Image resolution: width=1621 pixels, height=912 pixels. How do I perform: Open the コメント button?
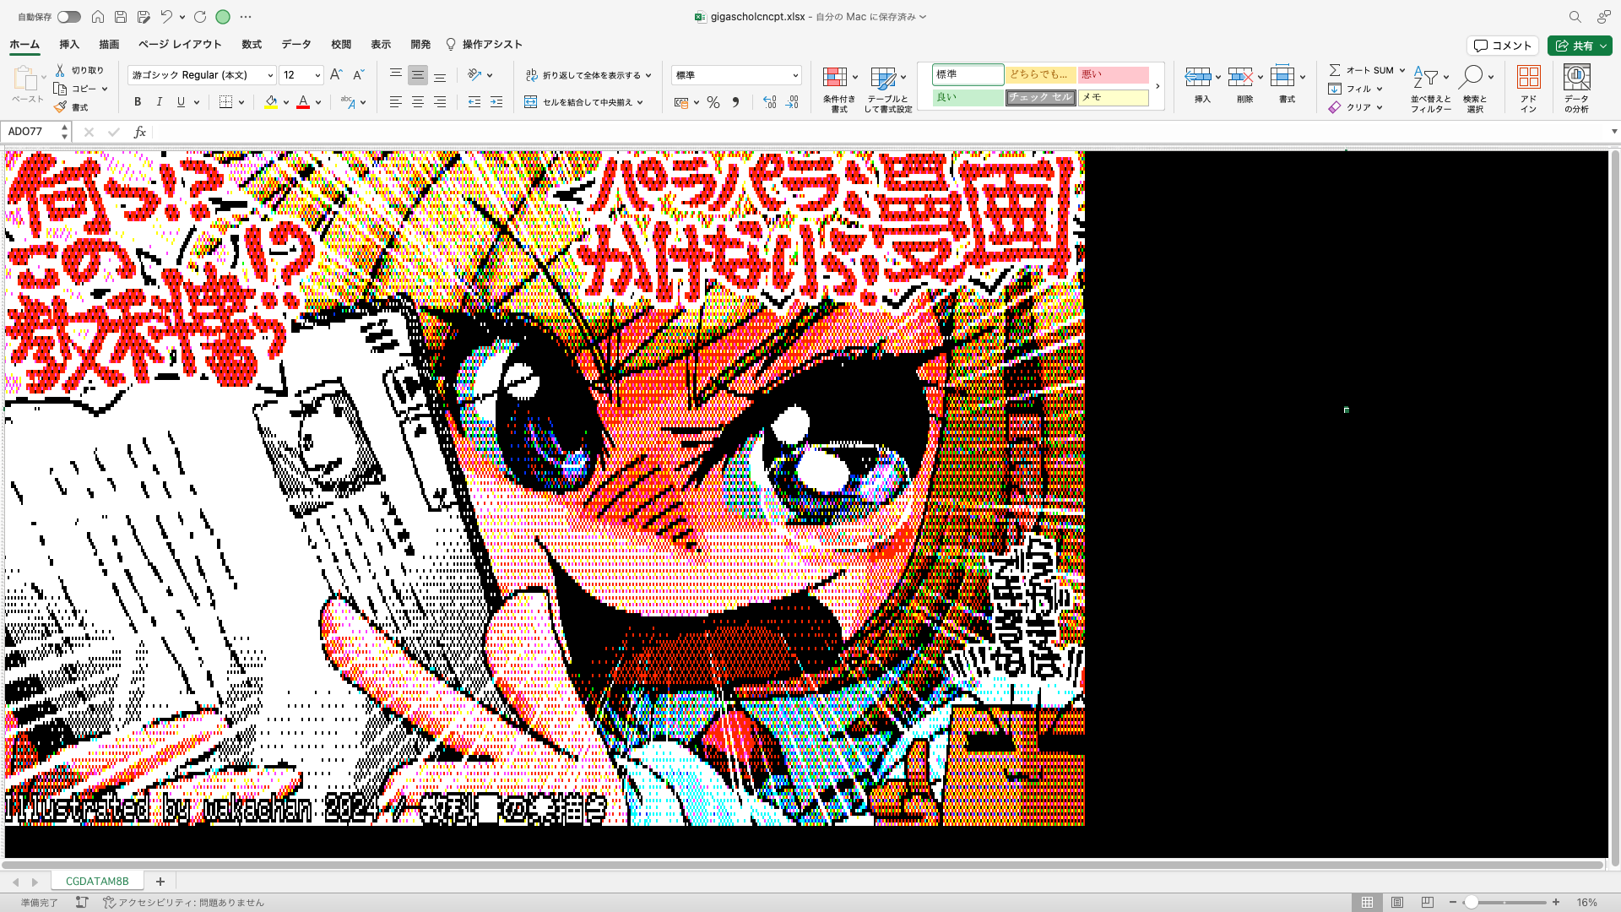coord(1503,46)
